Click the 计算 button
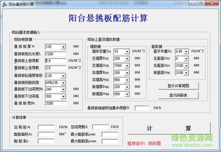This screenshot has height=152, width=221. coord(169,128)
